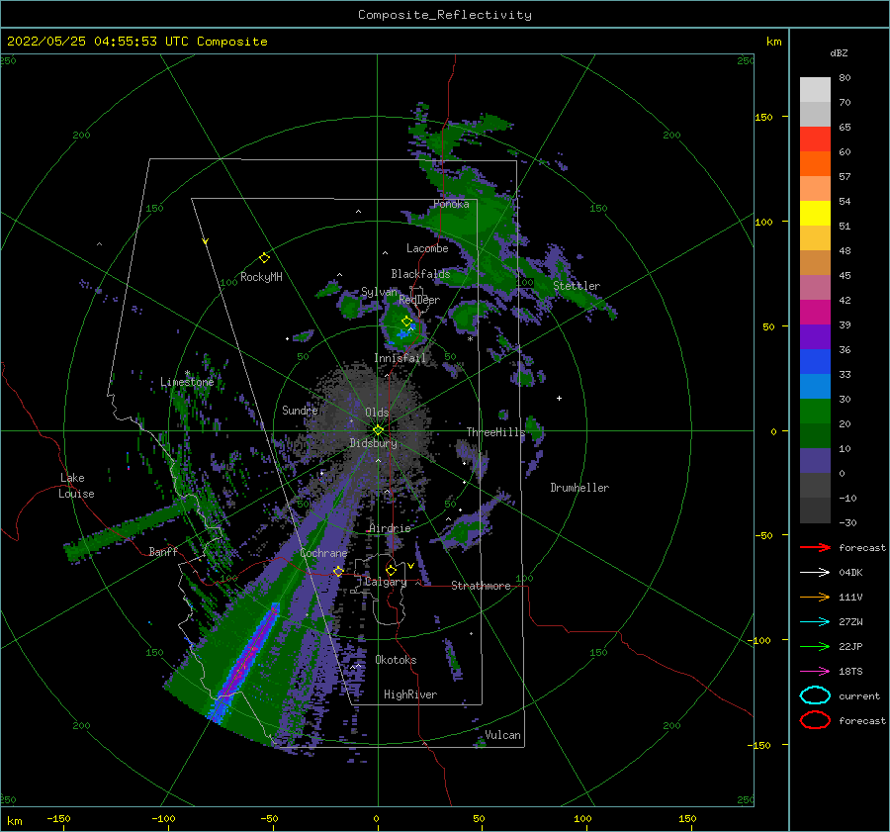Image resolution: width=890 pixels, height=832 pixels.
Task: Click the Banff label on map
Action: click(163, 551)
